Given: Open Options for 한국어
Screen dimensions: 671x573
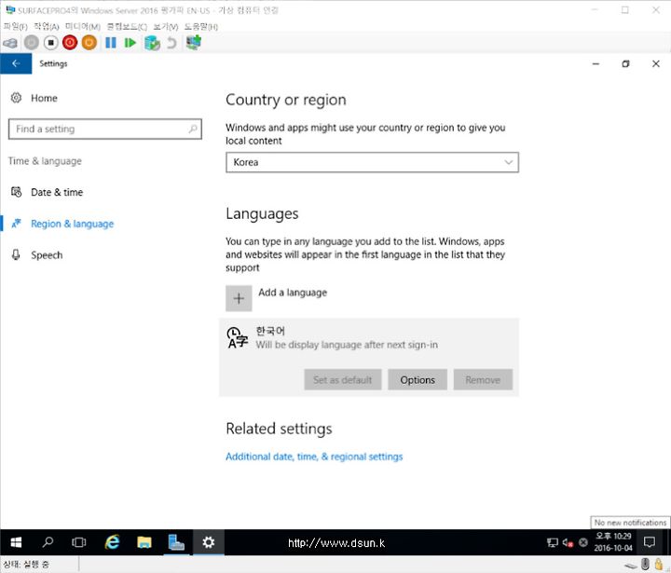Looking at the screenshot, I should (418, 379).
